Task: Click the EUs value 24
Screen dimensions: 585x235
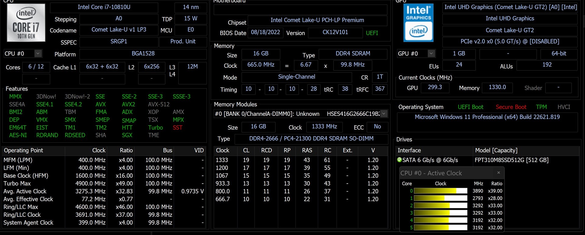Action: click(459, 65)
